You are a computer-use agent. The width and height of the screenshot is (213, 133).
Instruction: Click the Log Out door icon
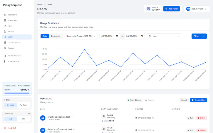pyautogui.click(x=6, y=128)
